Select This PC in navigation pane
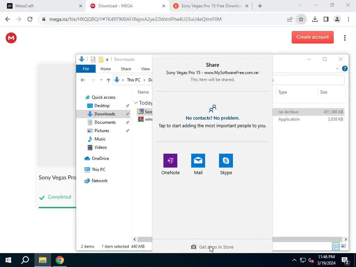The width and height of the screenshot is (356, 267). click(x=98, y=170)
